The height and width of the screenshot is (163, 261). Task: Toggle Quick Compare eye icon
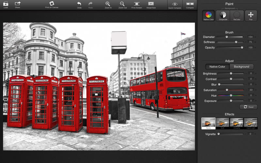[175, 5]
